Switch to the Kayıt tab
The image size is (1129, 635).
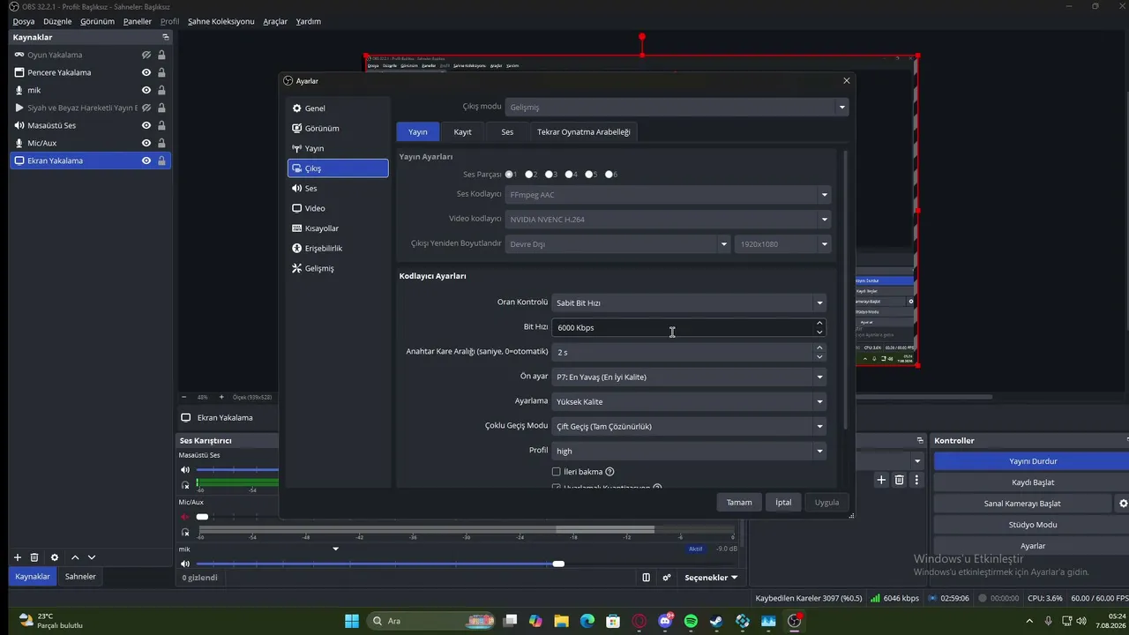463,131
